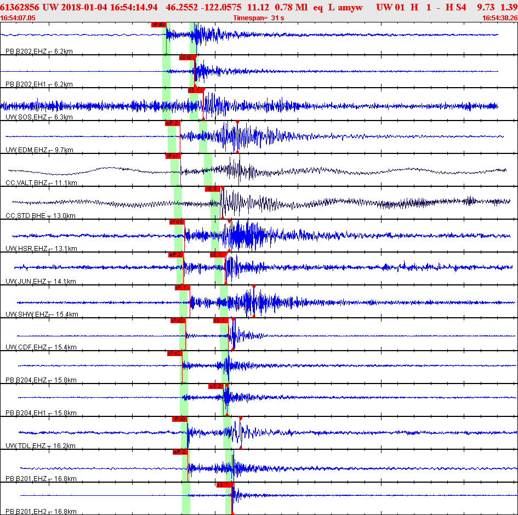Select the iPc0 pick on UW TDL EHZ
518x515 pixels.
180,419
